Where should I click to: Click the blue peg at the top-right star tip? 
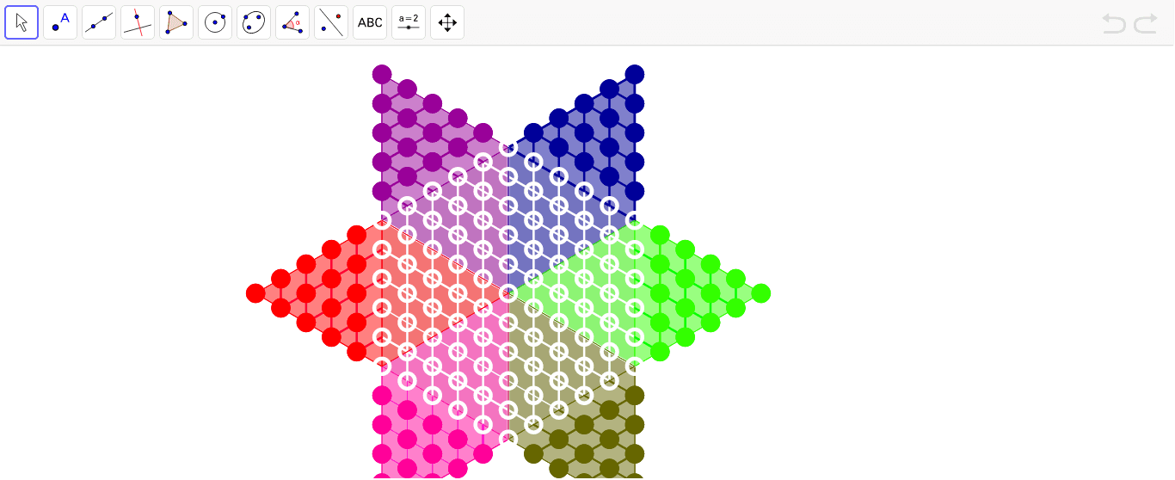click(635, 74)
